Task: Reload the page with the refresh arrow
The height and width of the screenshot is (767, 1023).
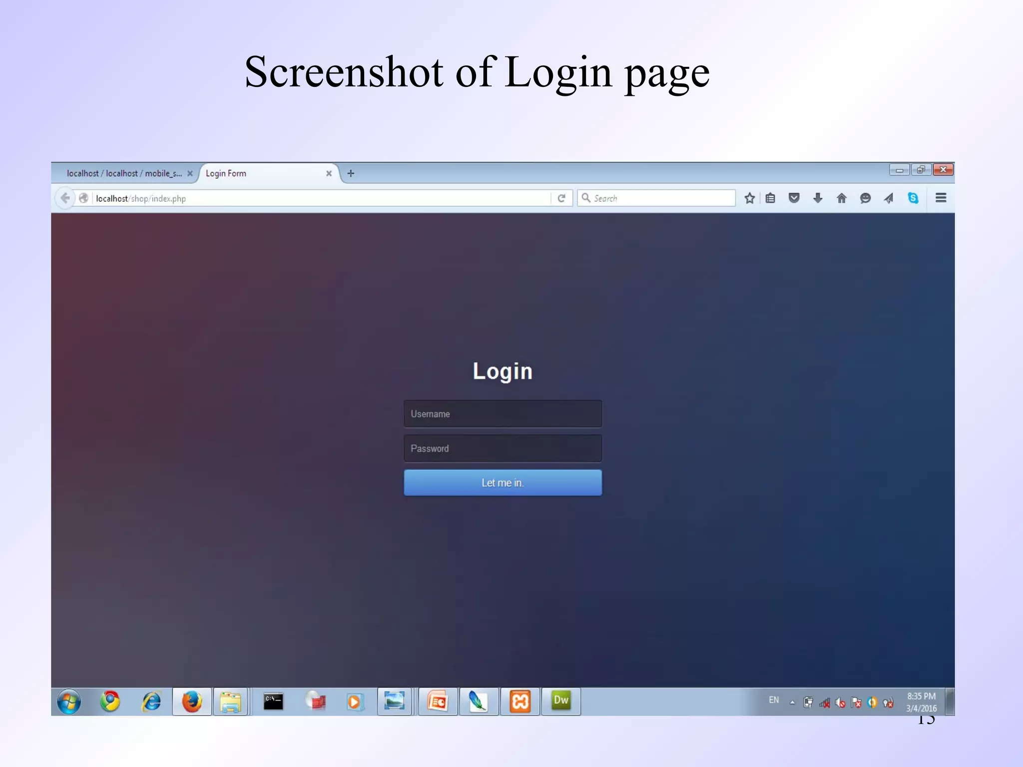Action: tap(561, 198)
